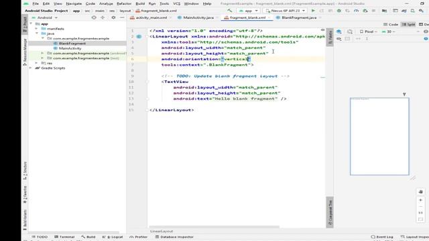Expand the res folder
The width and height of the screenshot is (429, 241).
(x=37, y=63)
